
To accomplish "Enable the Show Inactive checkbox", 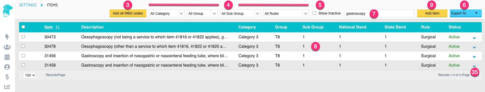I will tap(314, 13).
